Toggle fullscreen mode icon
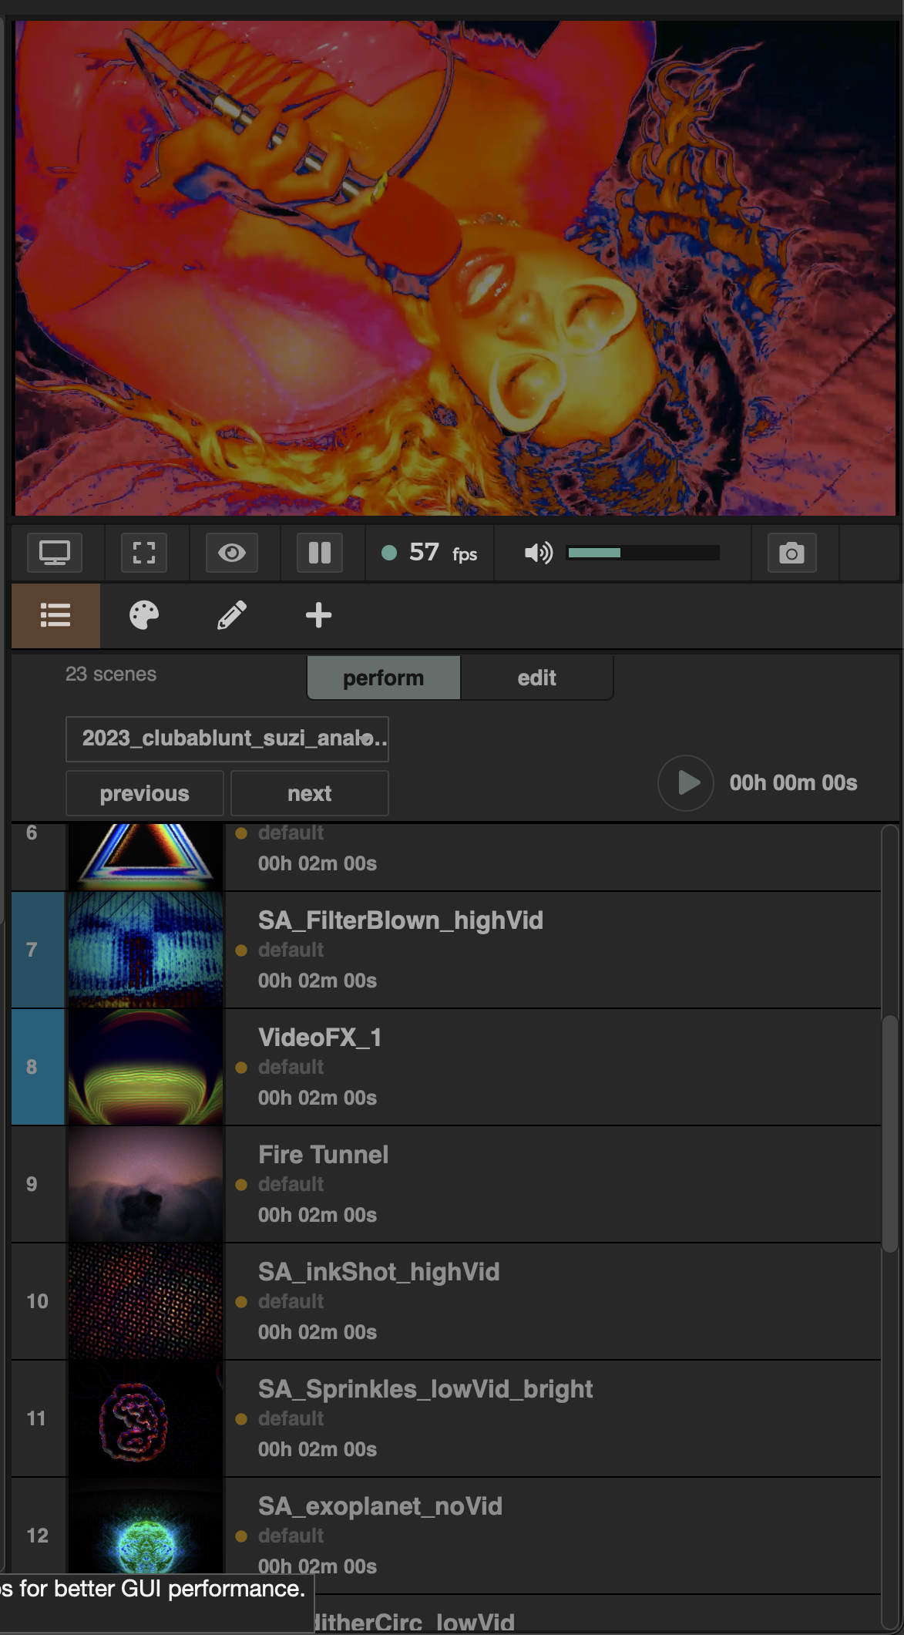904x1635 pixels. (144, 553)
